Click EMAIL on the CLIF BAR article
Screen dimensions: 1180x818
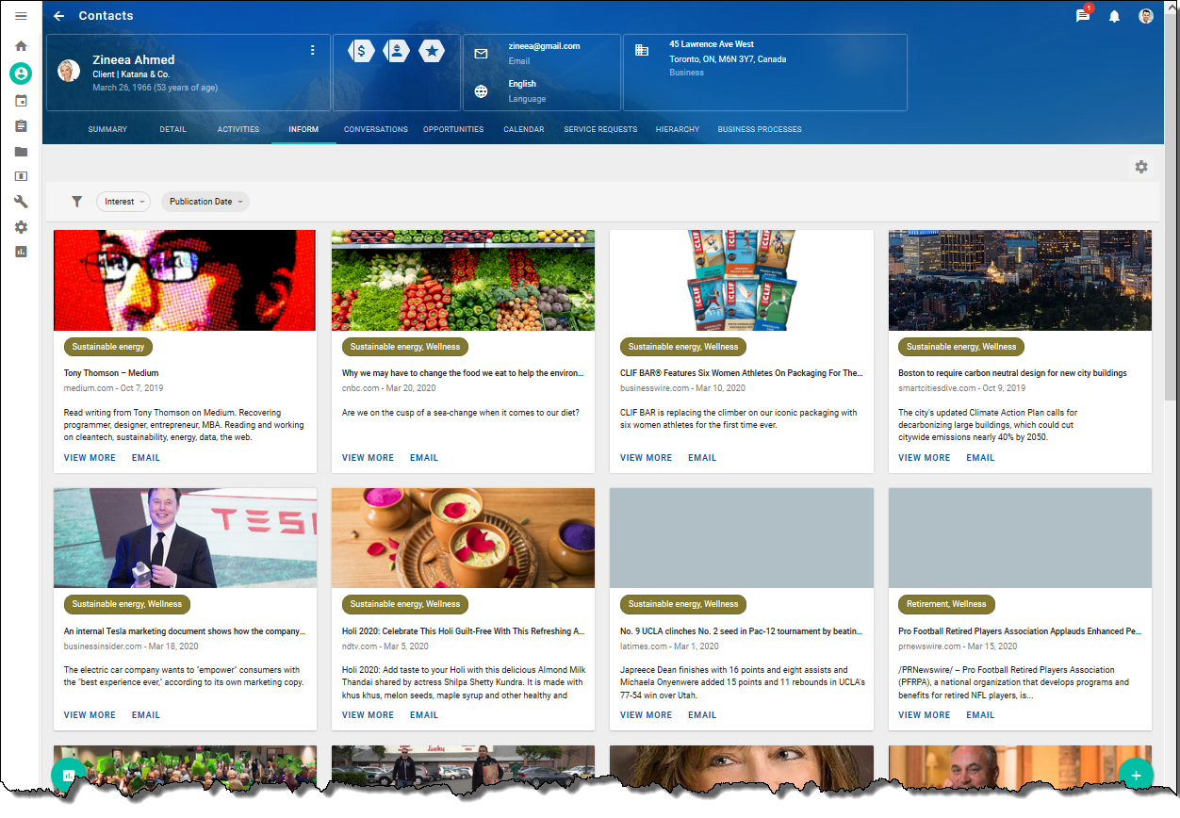701,457
